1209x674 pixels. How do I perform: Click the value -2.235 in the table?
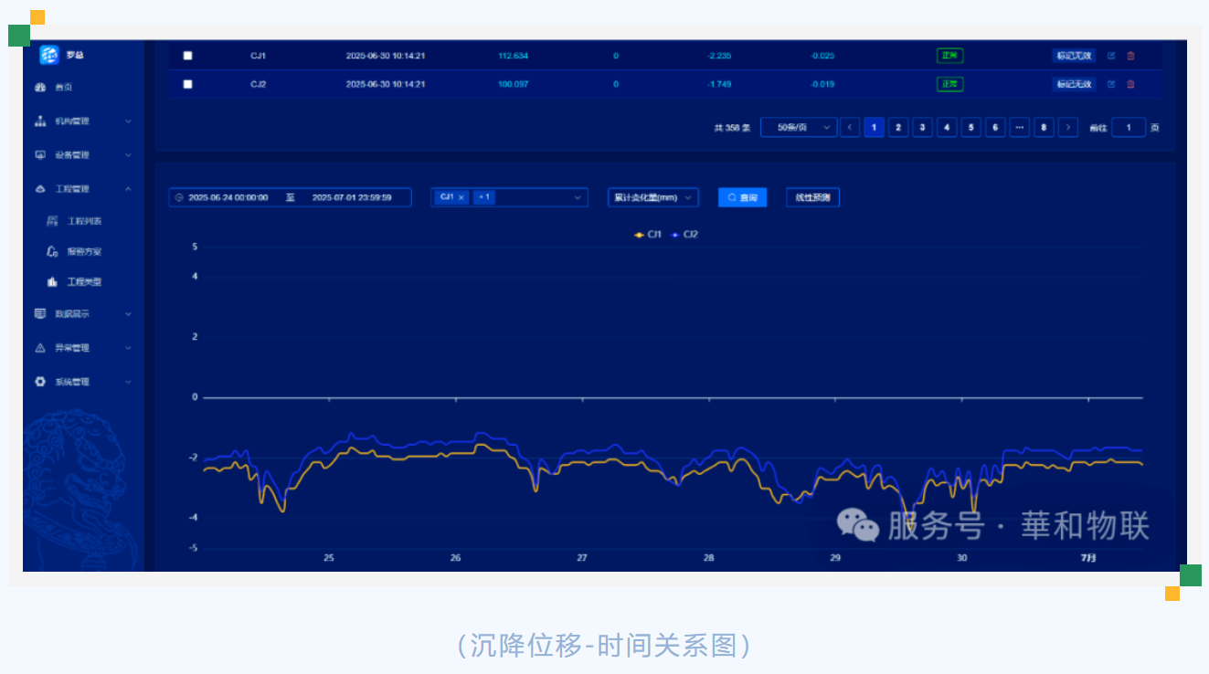(719, 56)
